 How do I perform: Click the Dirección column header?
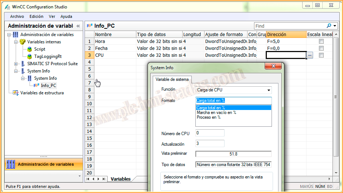(286, 35)
